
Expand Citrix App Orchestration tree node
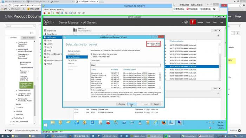click(10, 122)
